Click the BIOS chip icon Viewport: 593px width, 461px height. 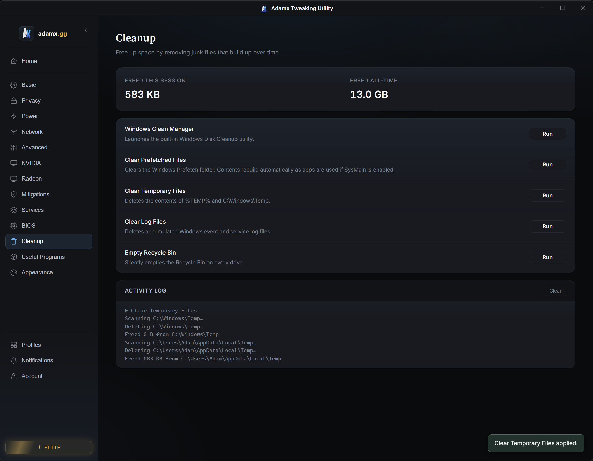pos(13,226)
